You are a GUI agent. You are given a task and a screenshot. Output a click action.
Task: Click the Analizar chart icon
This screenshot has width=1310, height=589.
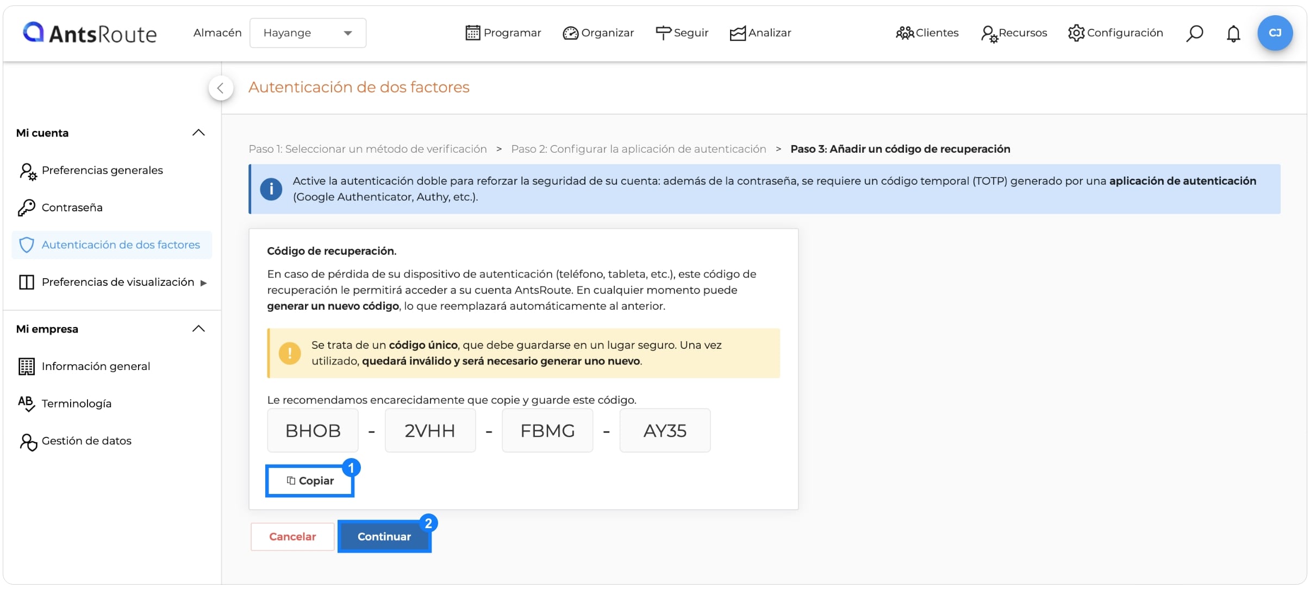pyautogui.click(x=738, y=33)
